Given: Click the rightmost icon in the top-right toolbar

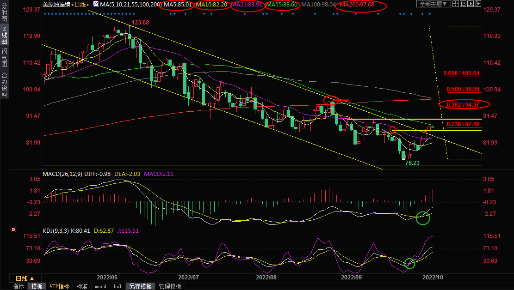Looking at the screenshot, I should [x=477, y=4].
